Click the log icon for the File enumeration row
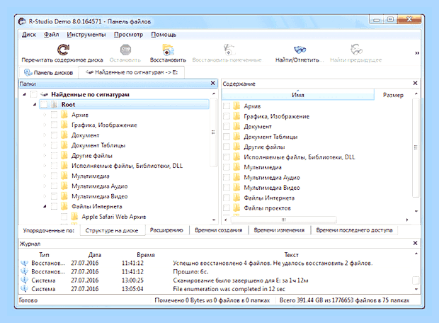439x323 pixels. [25, 288]
